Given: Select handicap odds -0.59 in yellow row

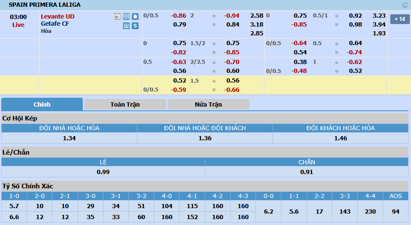Looking at the screenshot, I should click(x=178, y=90).
